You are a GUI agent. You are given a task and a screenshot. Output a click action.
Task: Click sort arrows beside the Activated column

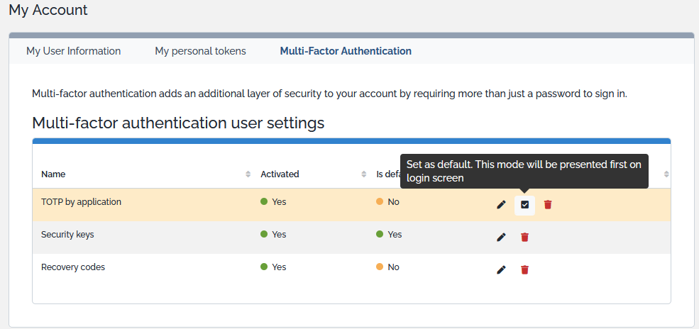pyautogui.click(x=363, y=174)
